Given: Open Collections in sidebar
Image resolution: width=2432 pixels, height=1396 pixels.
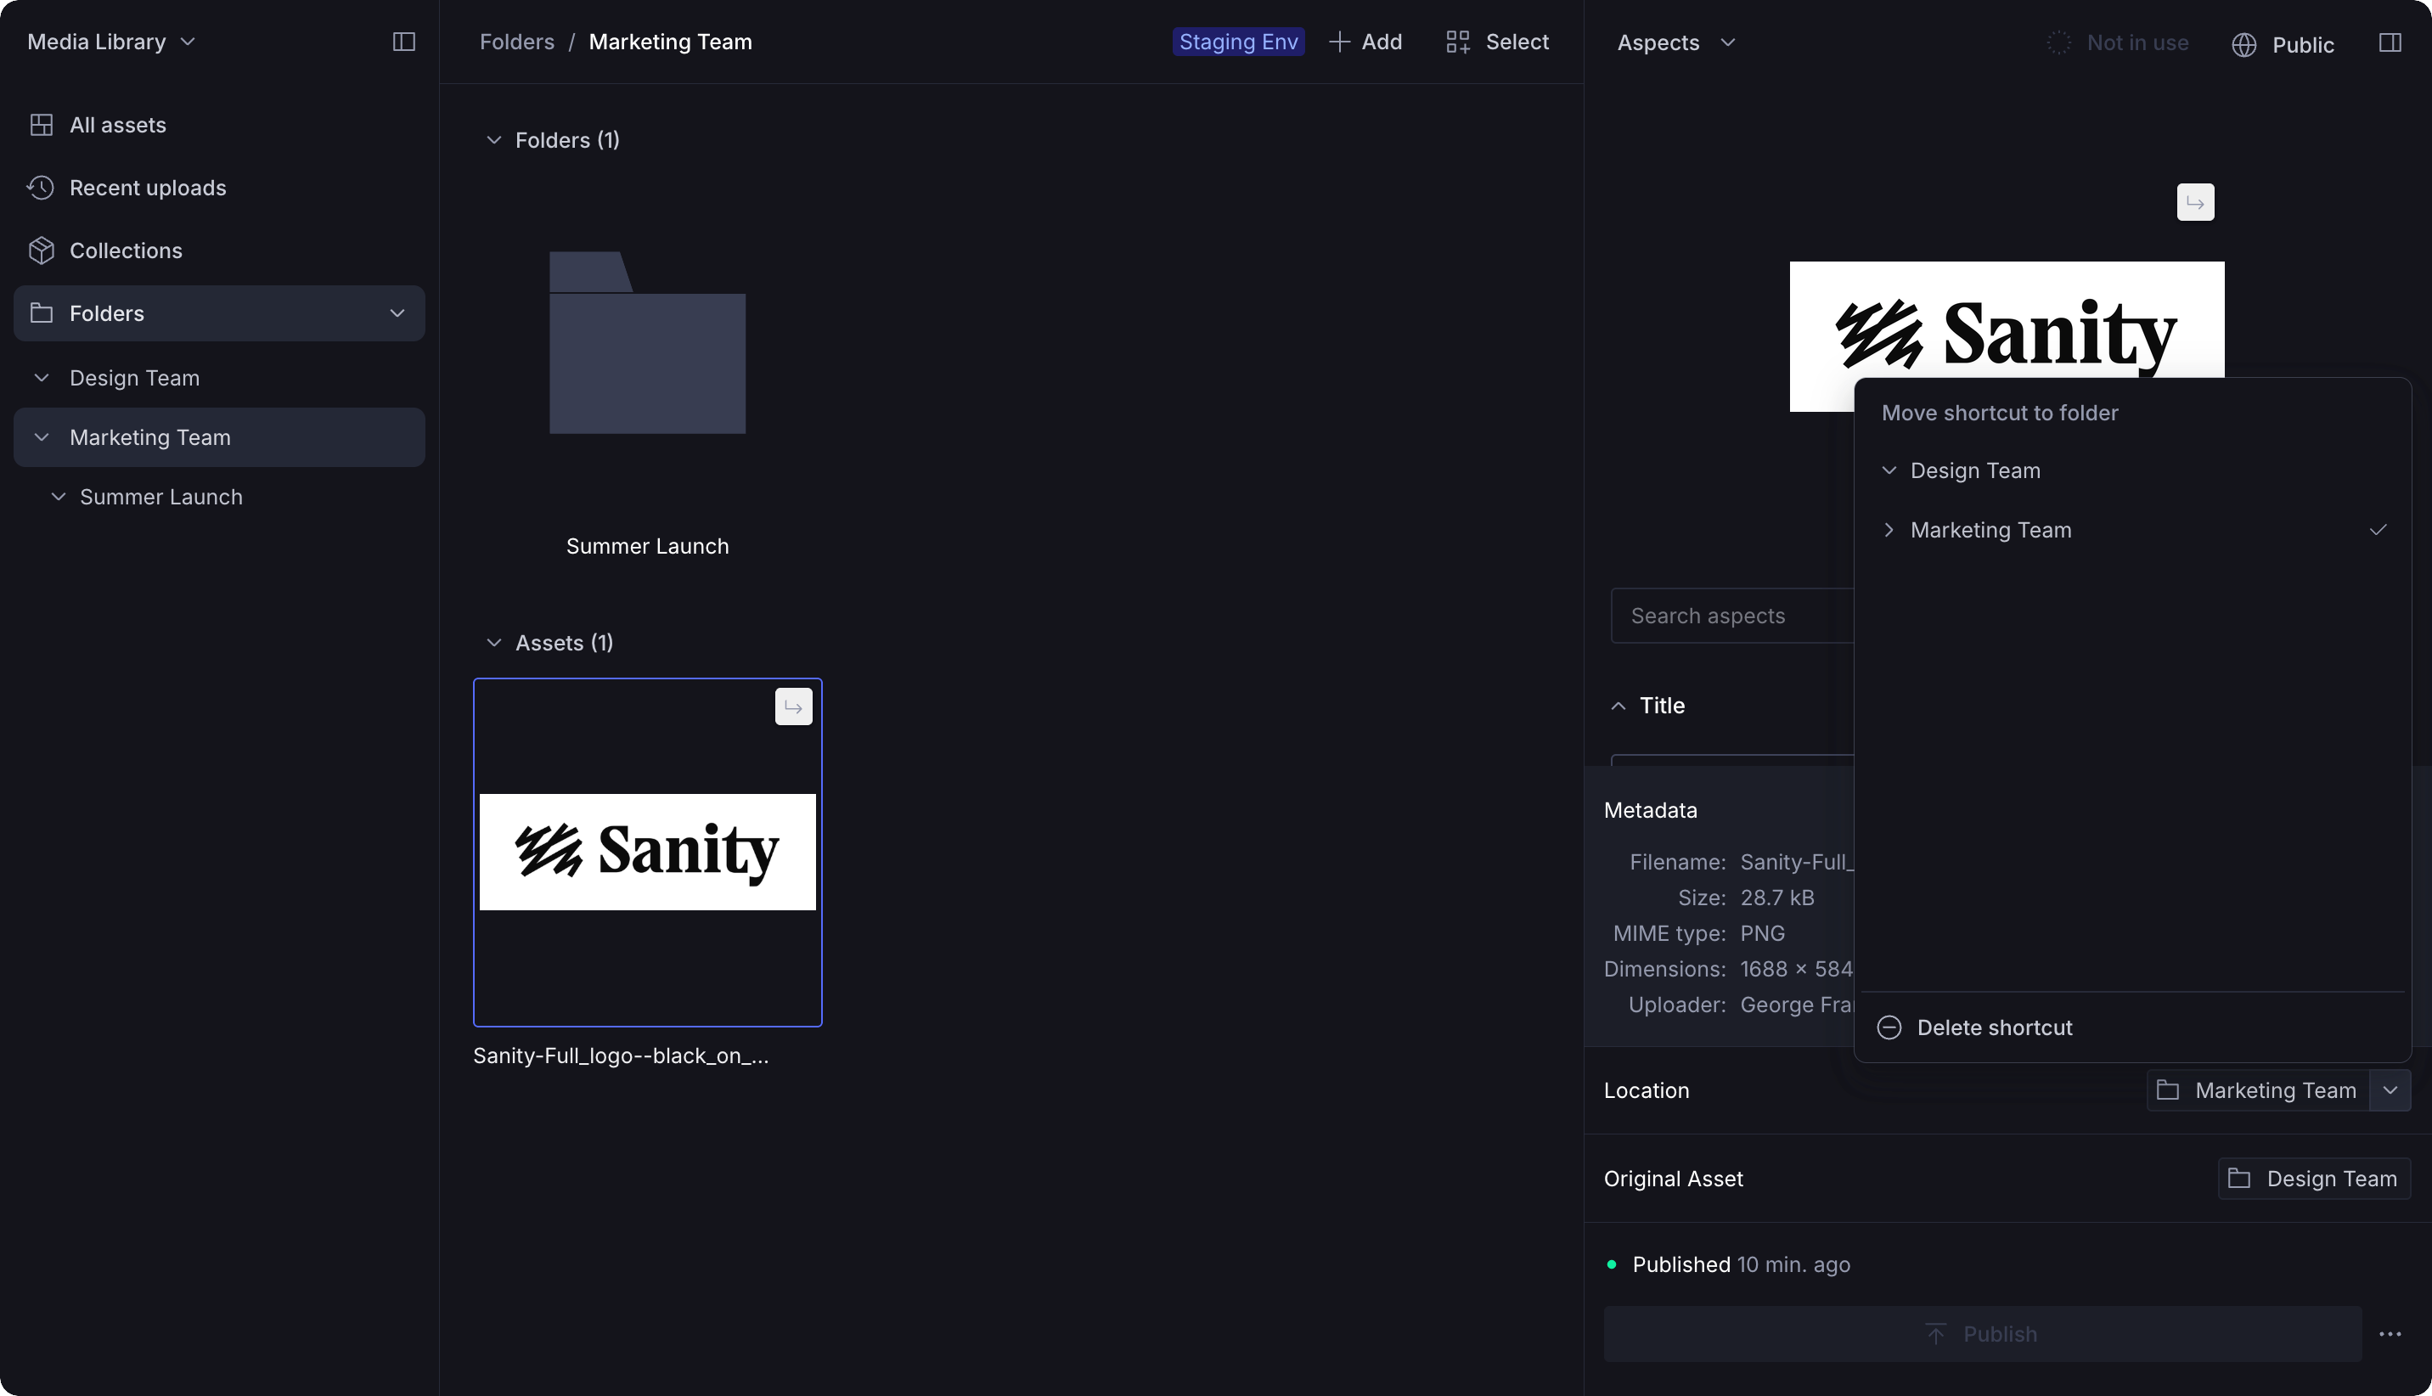Looking at the screenshot, I should [x=220, y=250].
